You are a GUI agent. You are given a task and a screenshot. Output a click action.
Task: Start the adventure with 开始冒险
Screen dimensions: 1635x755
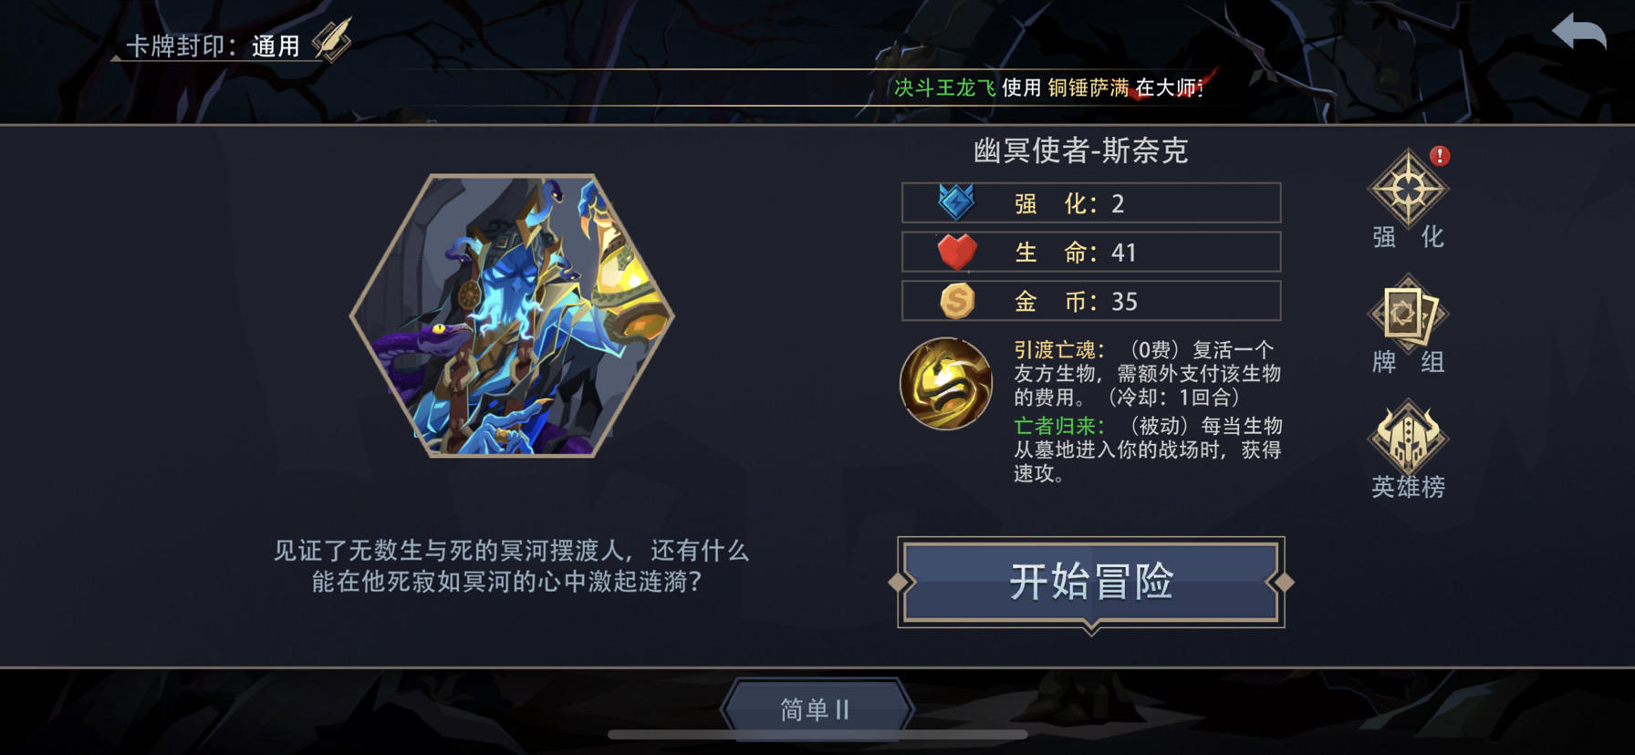click(1091, 583)
